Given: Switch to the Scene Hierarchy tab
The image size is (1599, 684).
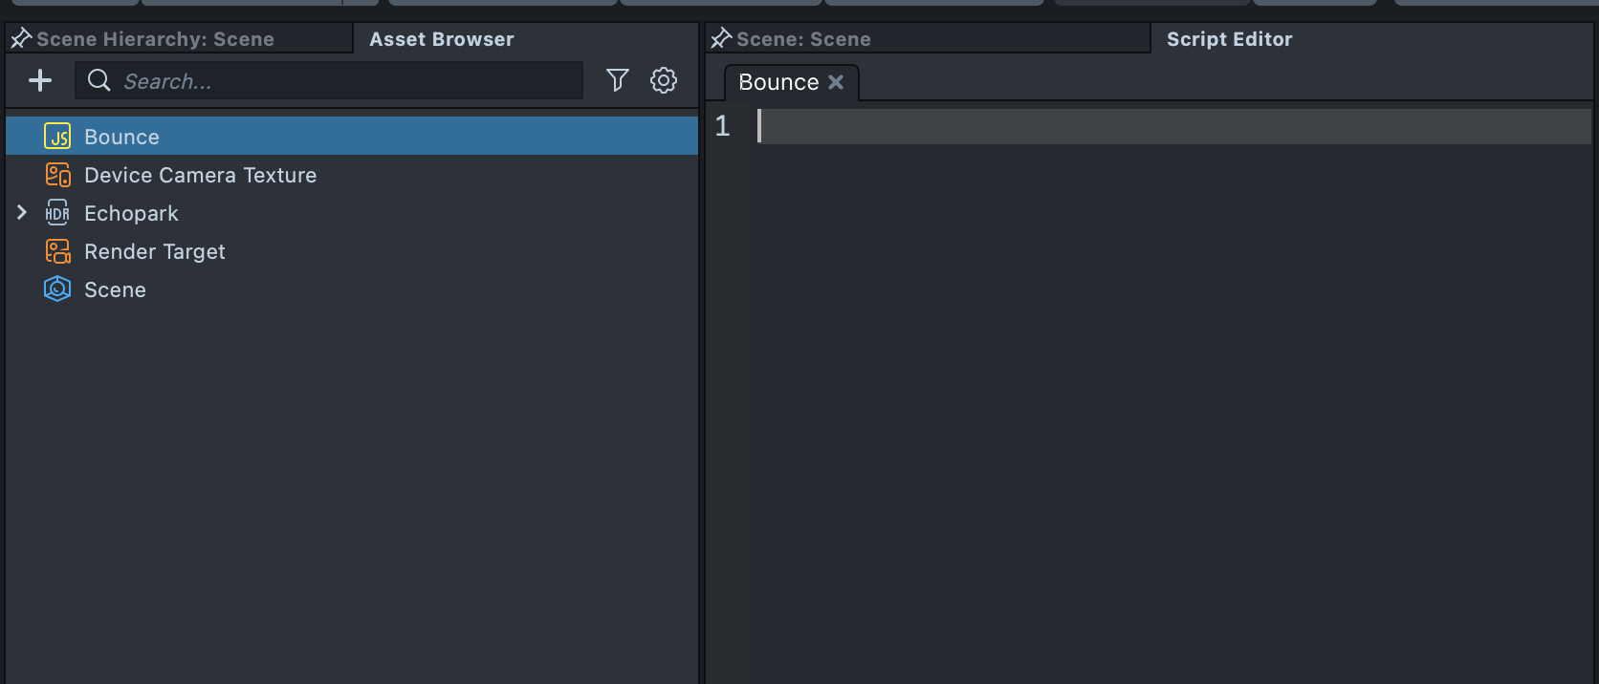Looking at the screenshot, I should (155, 39).
